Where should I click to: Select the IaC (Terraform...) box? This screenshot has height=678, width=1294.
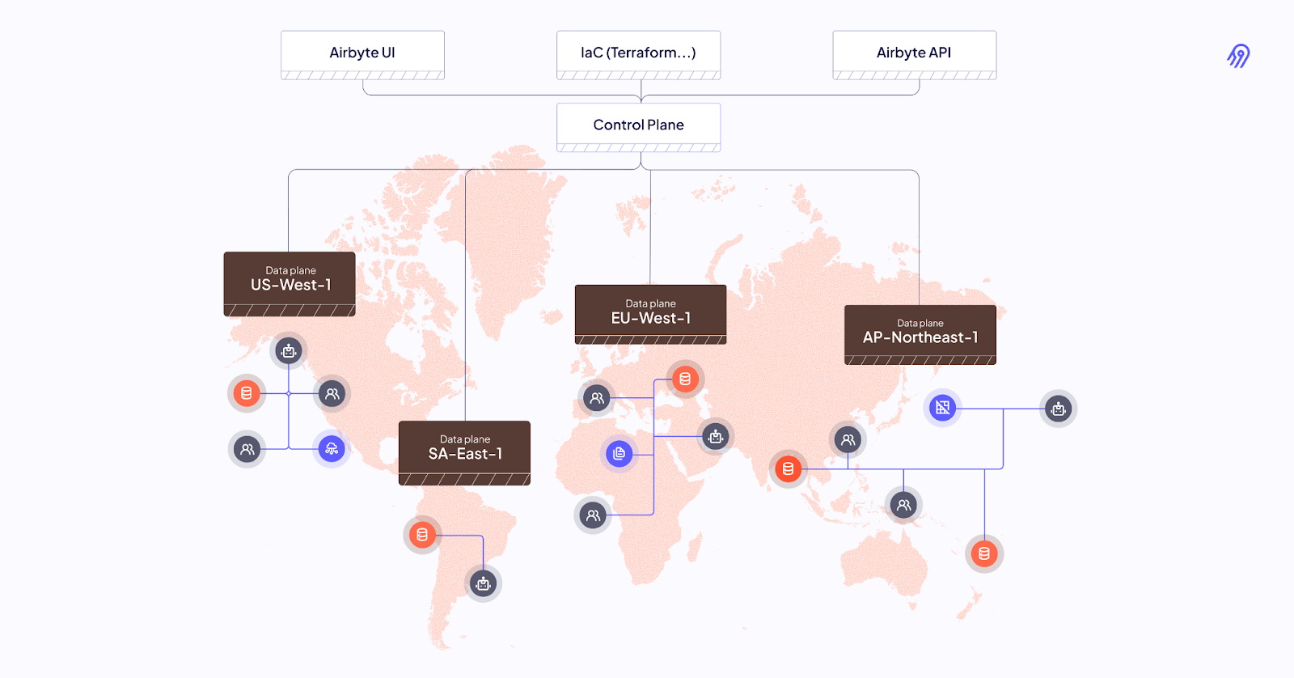tap(639, 55)
